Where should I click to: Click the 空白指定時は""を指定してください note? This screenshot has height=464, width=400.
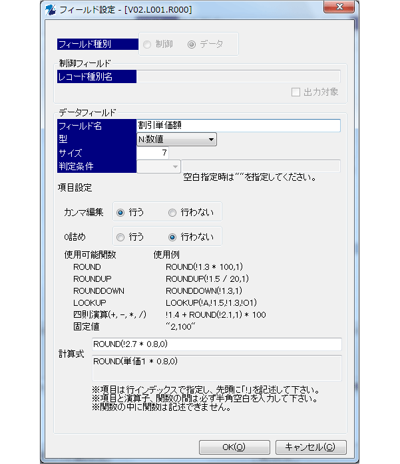point(250,177)
